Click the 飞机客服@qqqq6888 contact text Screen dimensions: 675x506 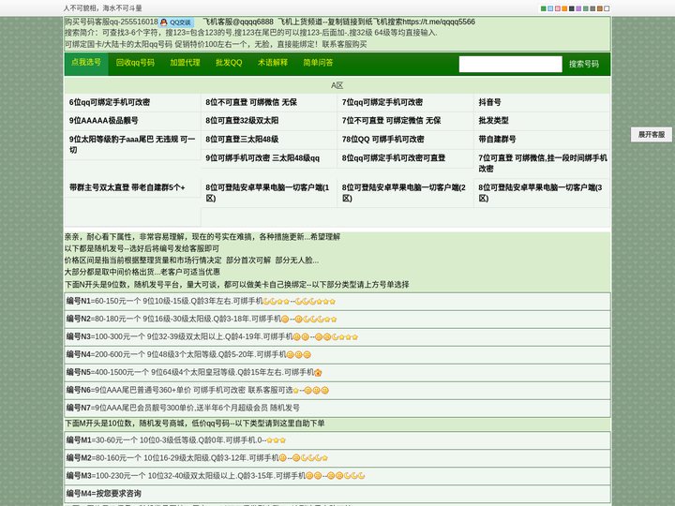click(238, 22)
